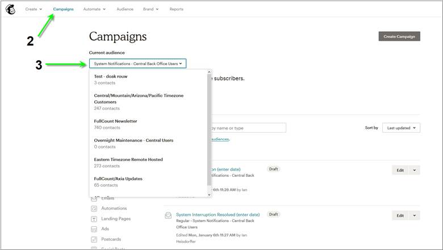Filter campaigns by Automations
Image resolution: width=443 pixels, height=250 pixels.
click(114, 208)
